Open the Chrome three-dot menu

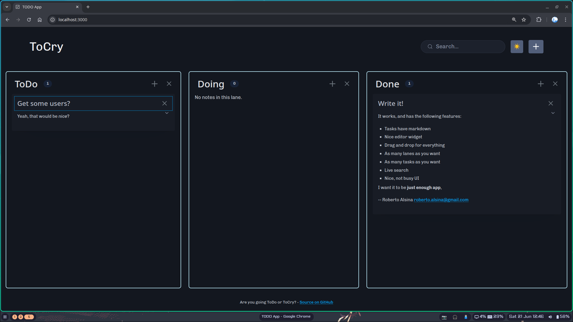tap(566, 20)
